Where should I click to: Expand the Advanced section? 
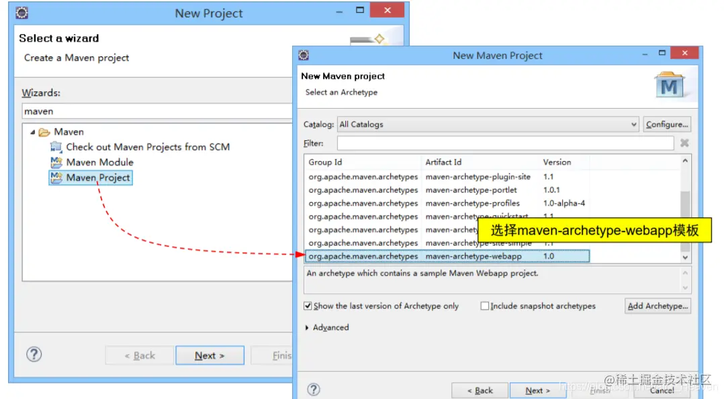(307, 327)
